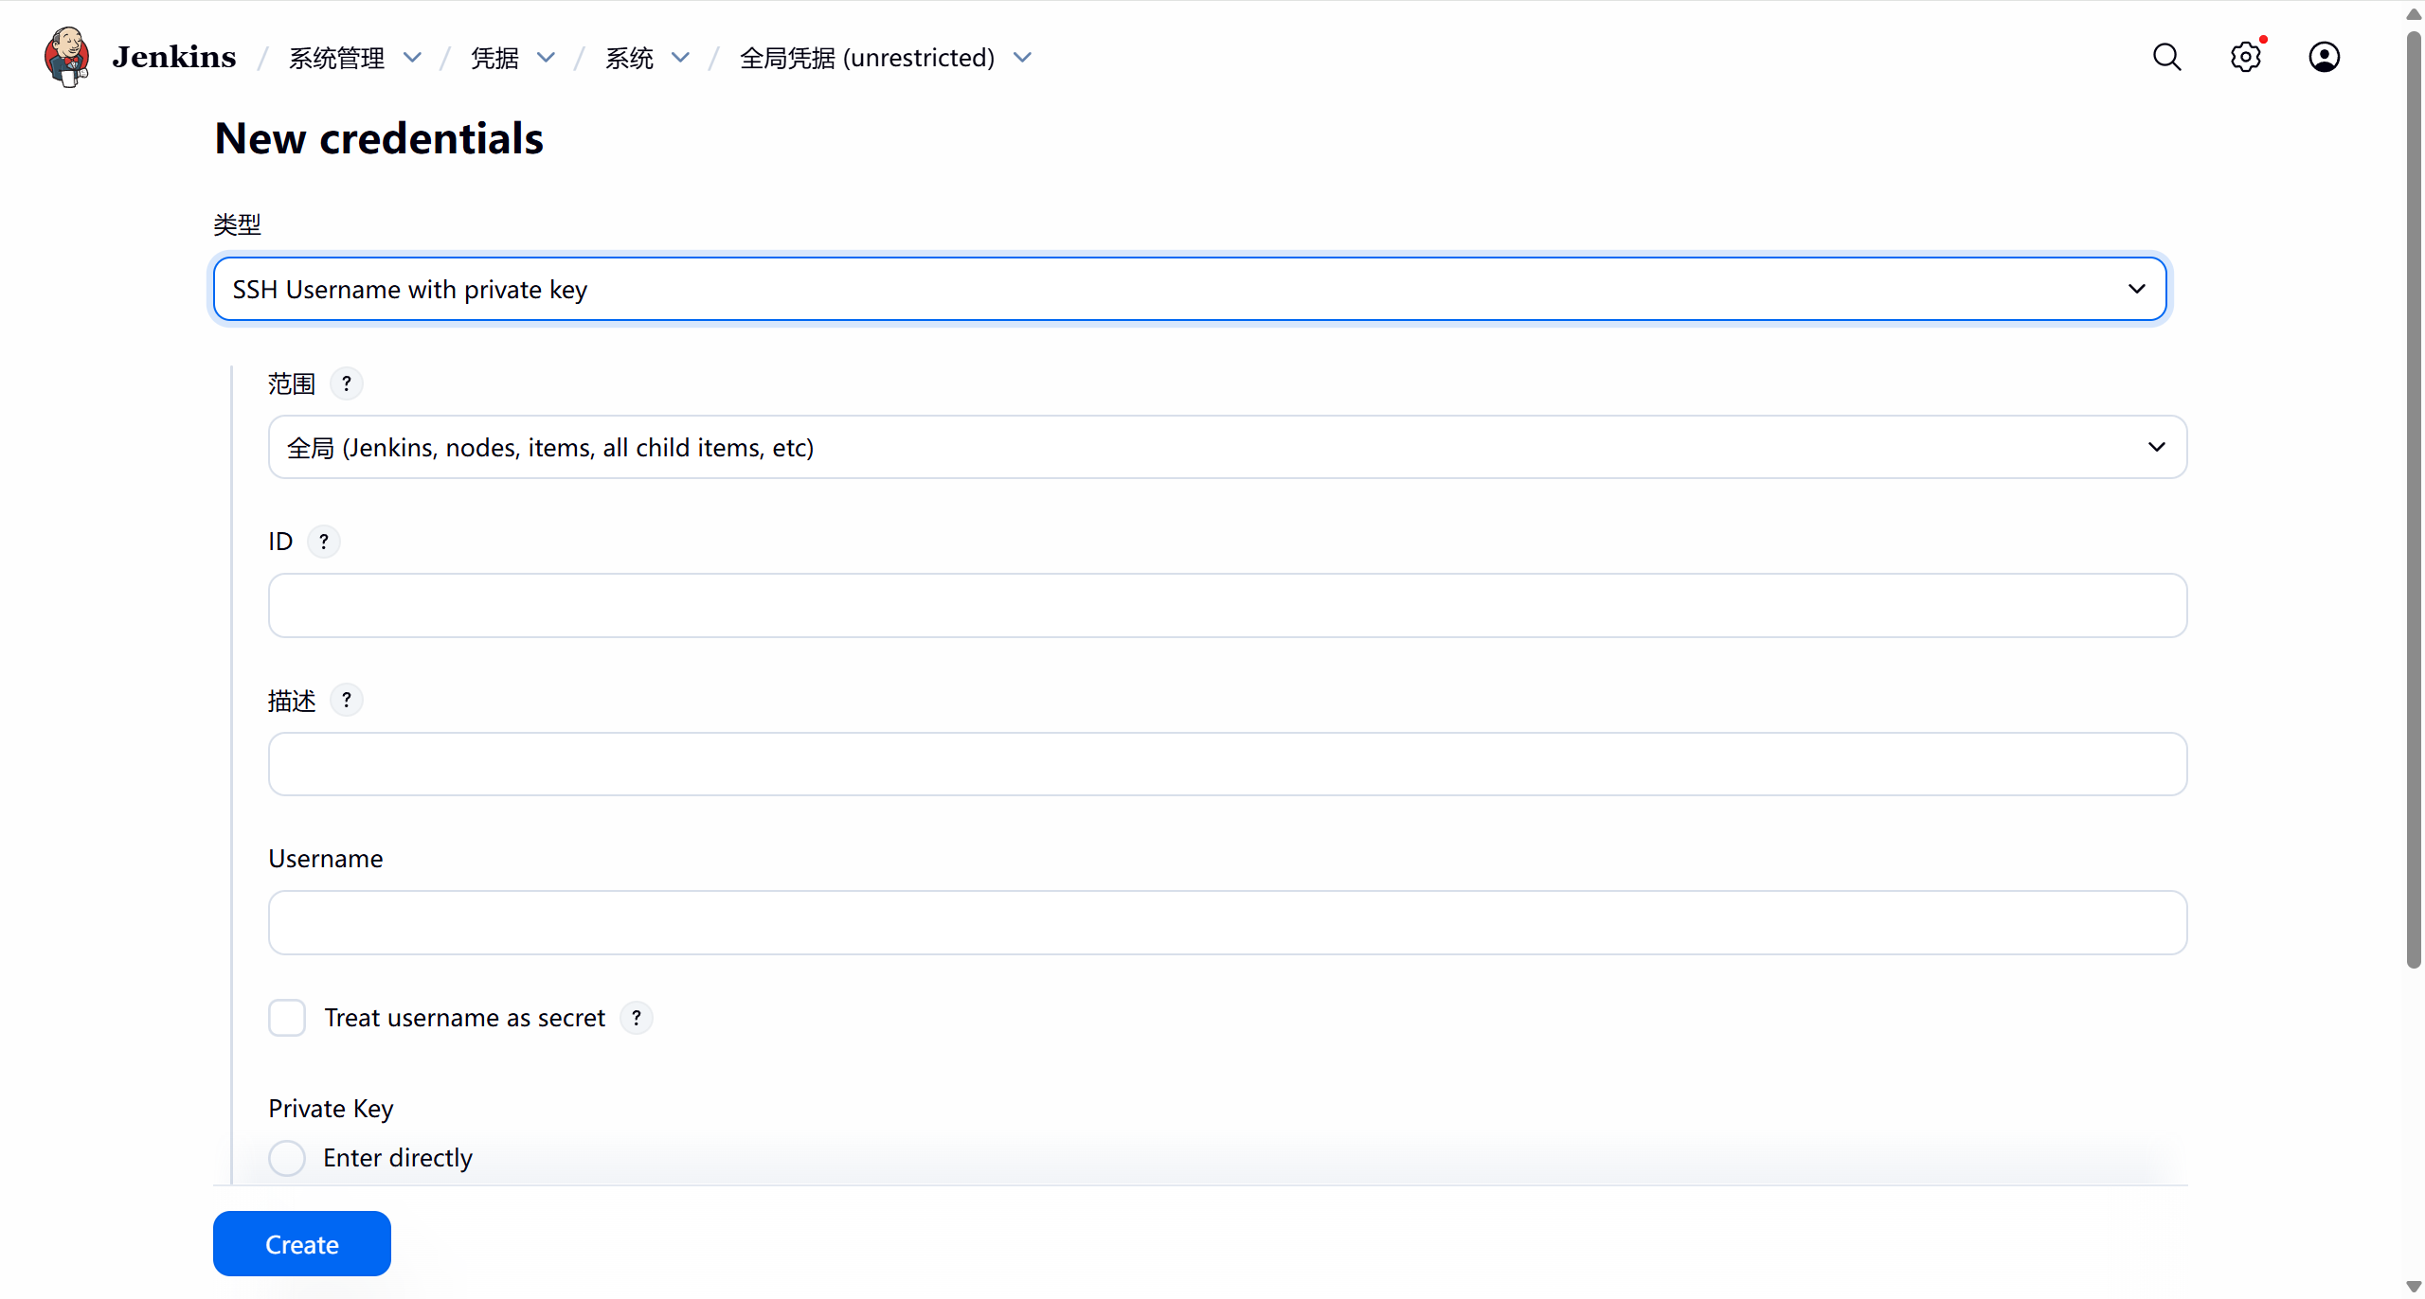The width and height of the screenshot is (2425, 1299).
Task: Click the Jenkins home text link
Action: tap(174, 57)
